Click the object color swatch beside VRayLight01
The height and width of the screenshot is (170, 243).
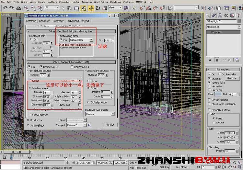(x=239, y=21)
